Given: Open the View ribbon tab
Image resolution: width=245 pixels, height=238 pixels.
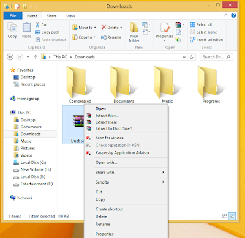Looking at the screenshot, I should [x=70, y=16].
